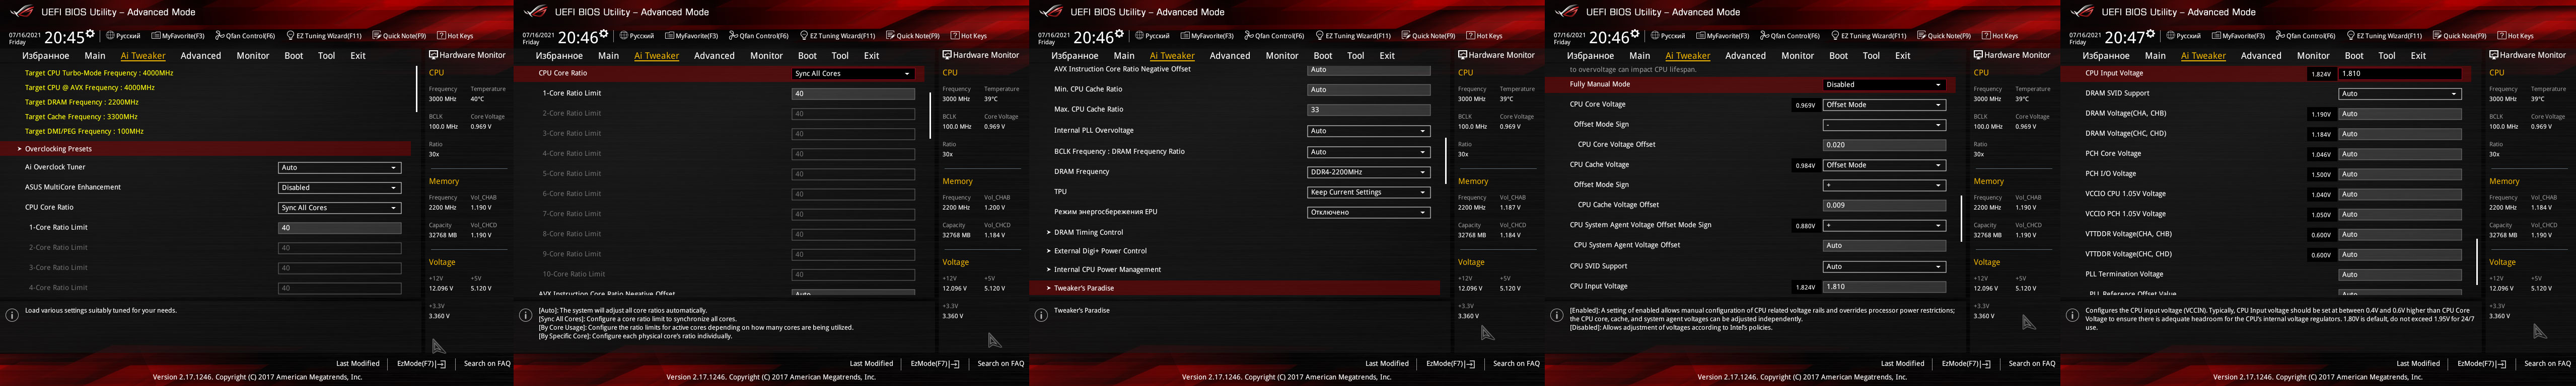2576x386 pixels.
Task: Click the info icon beside 'Load various settings' help text
Action: [12, 315]
